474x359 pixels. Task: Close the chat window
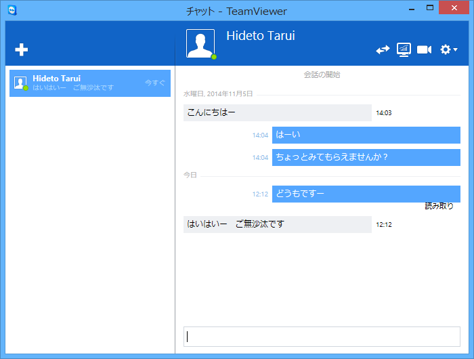coord(454,8)
